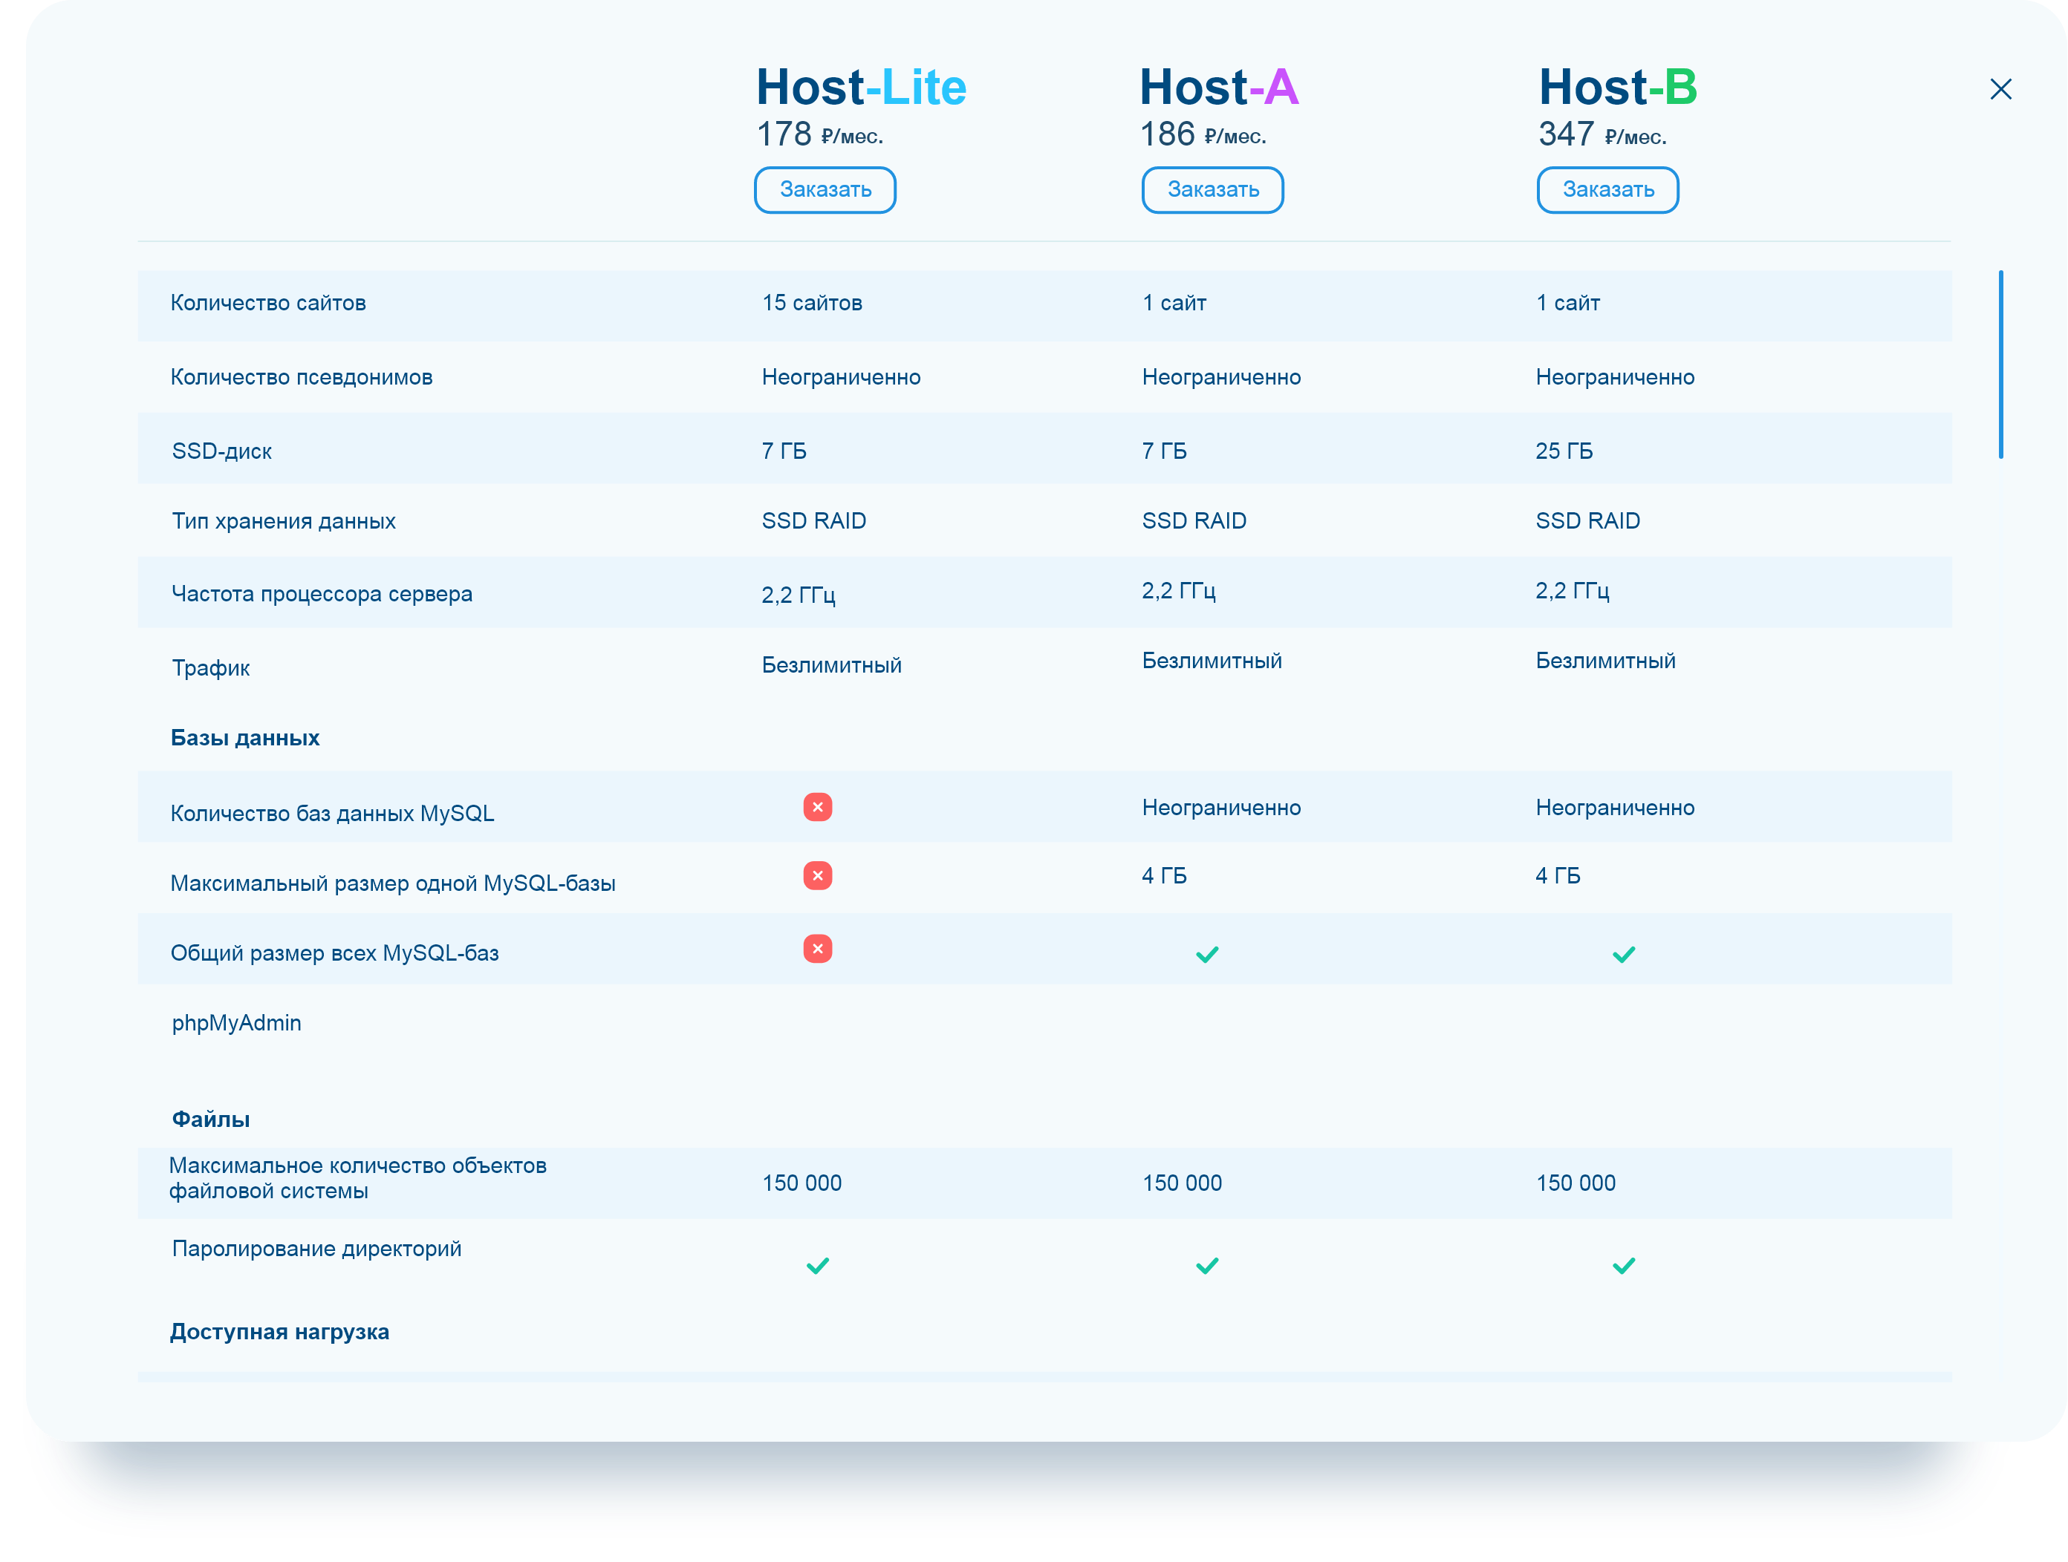Image resolution: width=2068 pixels, height=1562 pixels.
Task: Expand the Базы данных section
Action: pos(245,737)
